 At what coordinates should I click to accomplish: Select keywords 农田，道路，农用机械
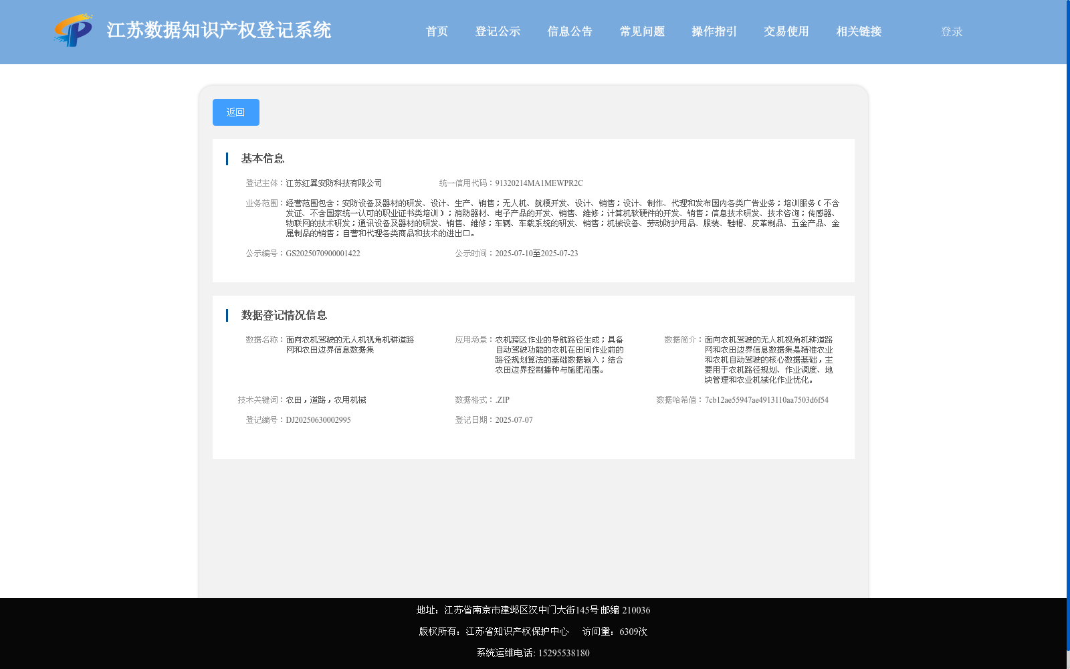[326, 400]
